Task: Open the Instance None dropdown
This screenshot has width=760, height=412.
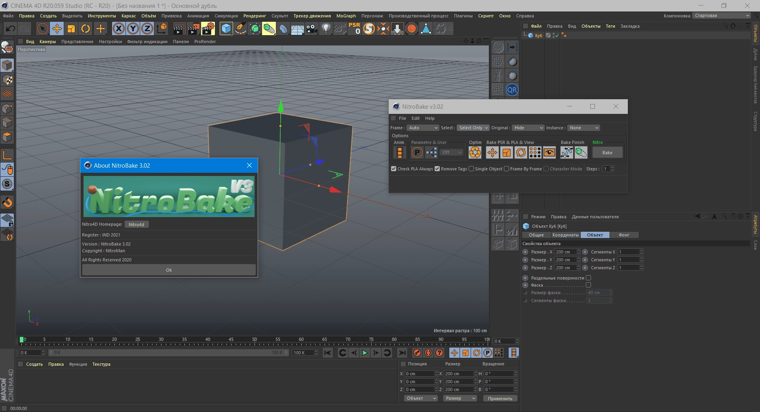Action: [x=583, y=128]
